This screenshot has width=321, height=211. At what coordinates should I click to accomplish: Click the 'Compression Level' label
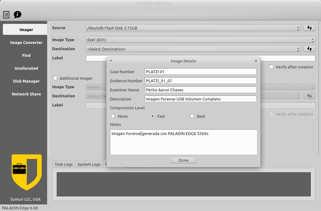[127, 108]
